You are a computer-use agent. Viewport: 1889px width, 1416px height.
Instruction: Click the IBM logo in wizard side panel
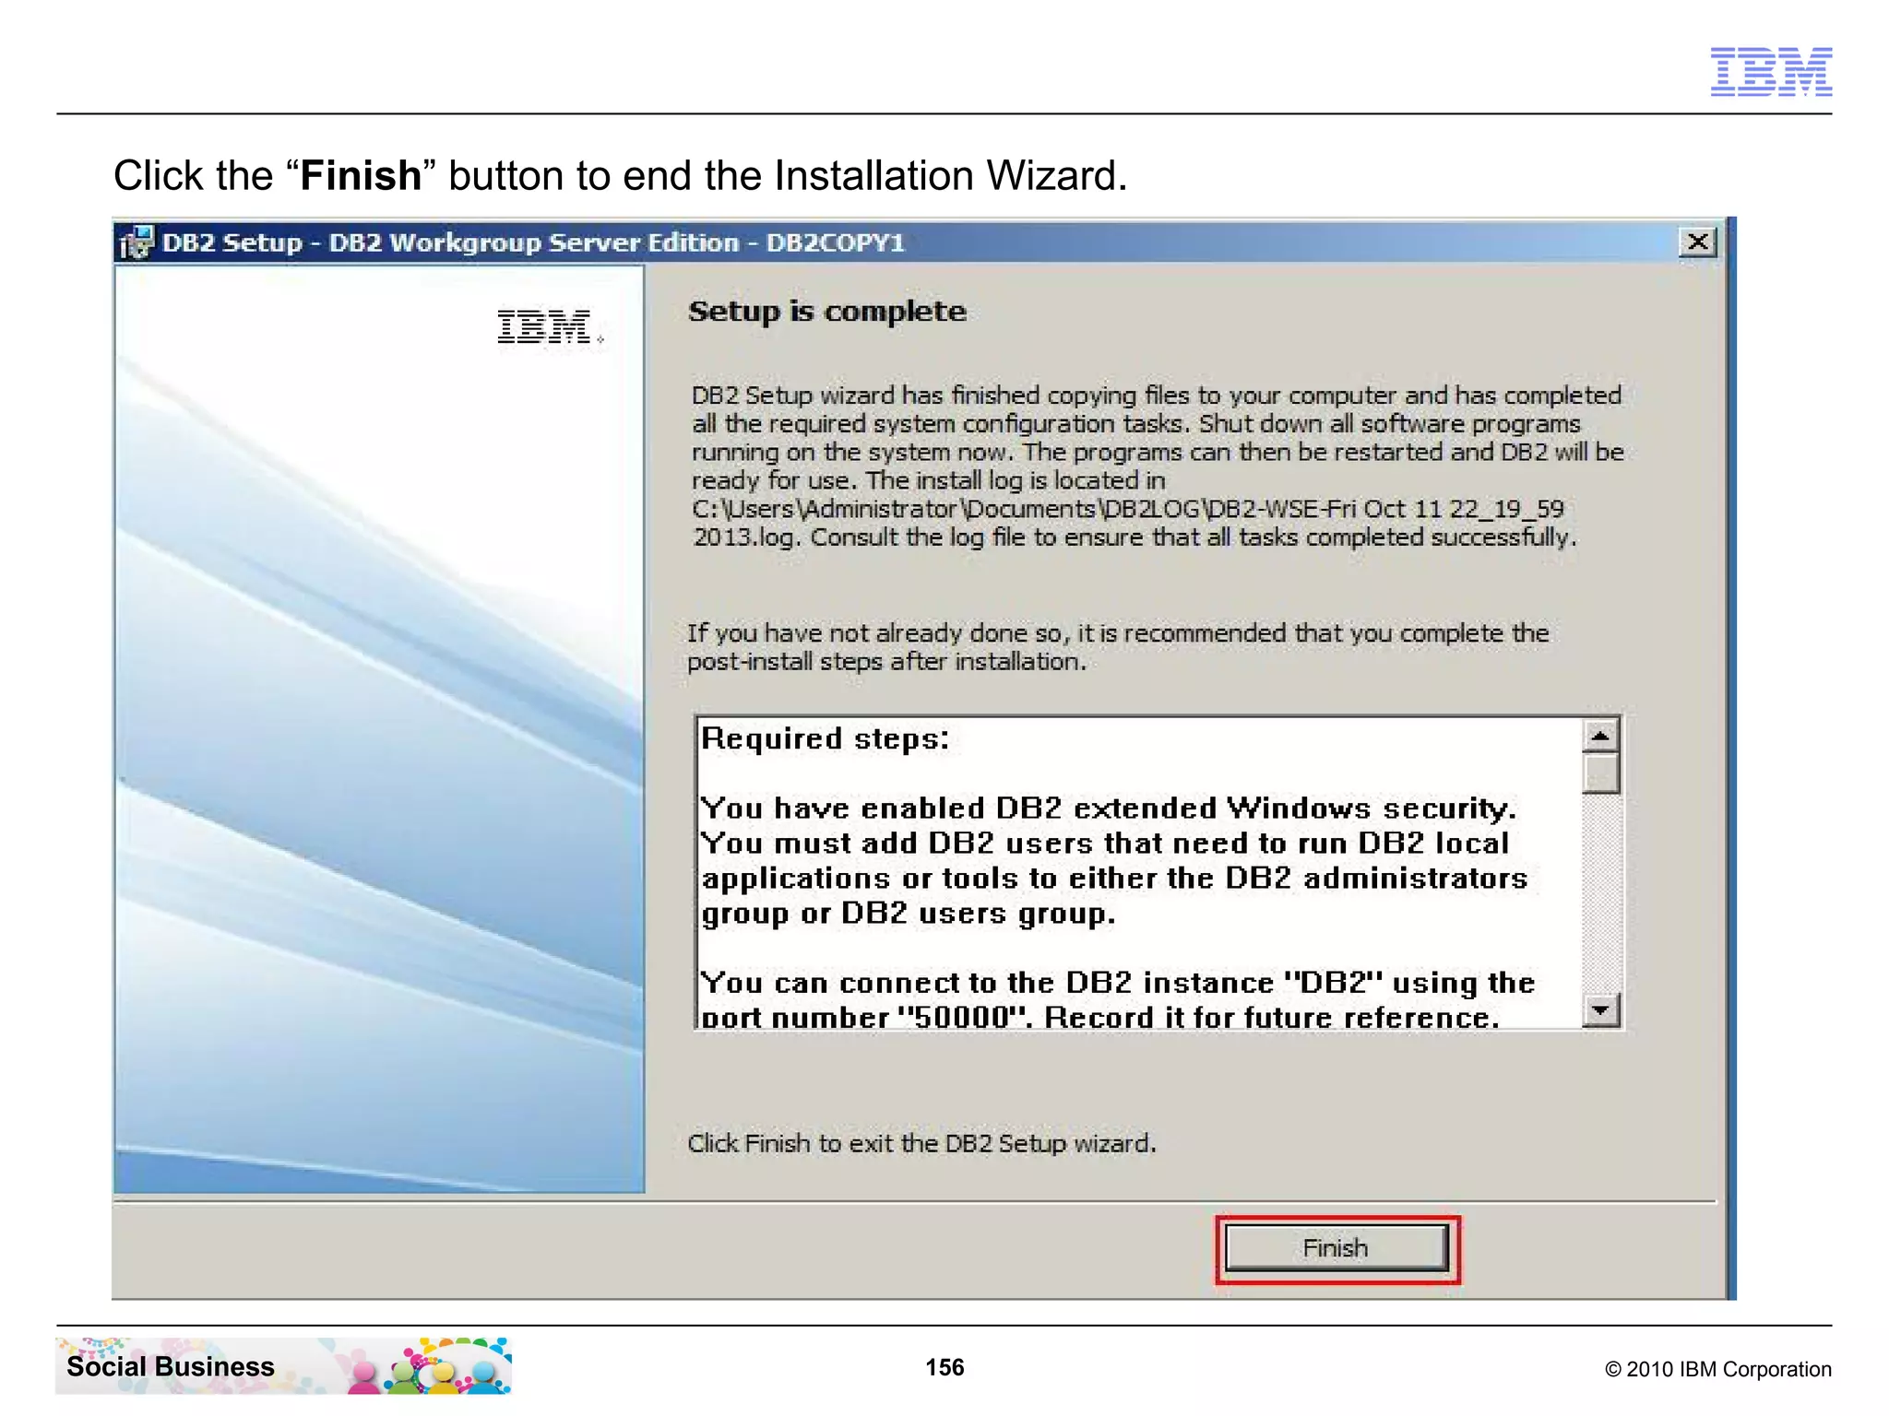550,326
